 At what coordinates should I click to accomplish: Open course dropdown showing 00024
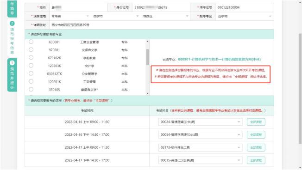[200, 122]
